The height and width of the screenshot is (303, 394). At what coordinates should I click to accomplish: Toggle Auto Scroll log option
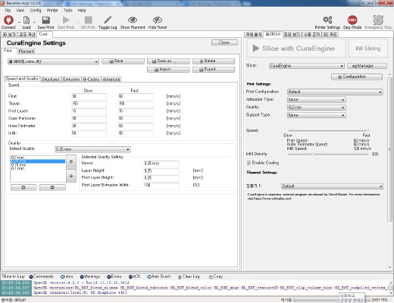click(149, 276)
